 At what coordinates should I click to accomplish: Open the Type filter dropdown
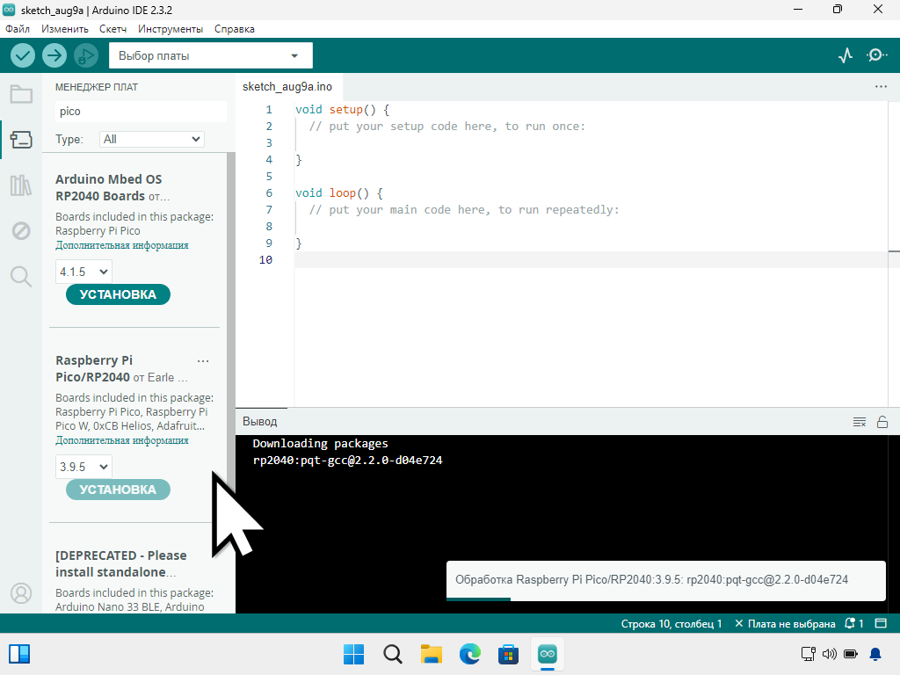click(x=151, y=140)
